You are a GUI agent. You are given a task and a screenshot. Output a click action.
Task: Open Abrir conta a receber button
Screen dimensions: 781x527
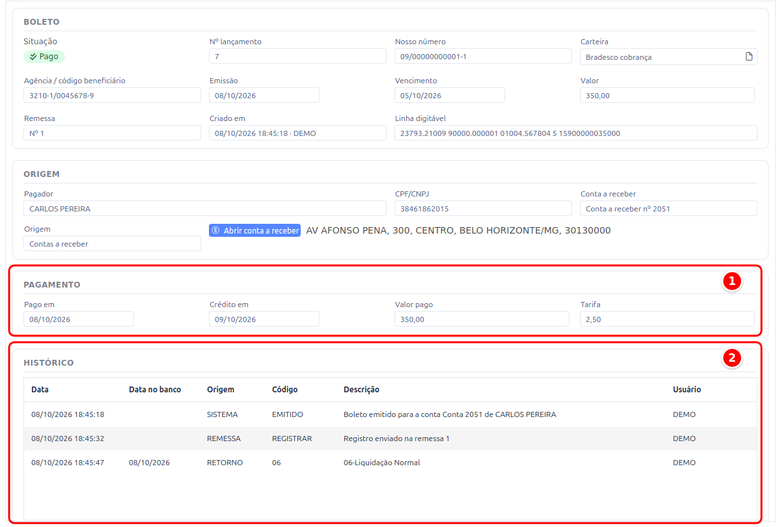(x=255, y=230)
